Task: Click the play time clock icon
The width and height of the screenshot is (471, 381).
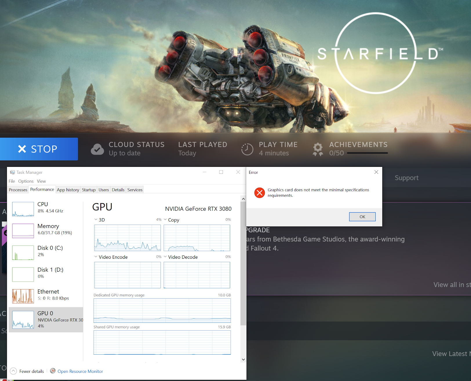Action: pyautogui.click(x=247, y=149)
